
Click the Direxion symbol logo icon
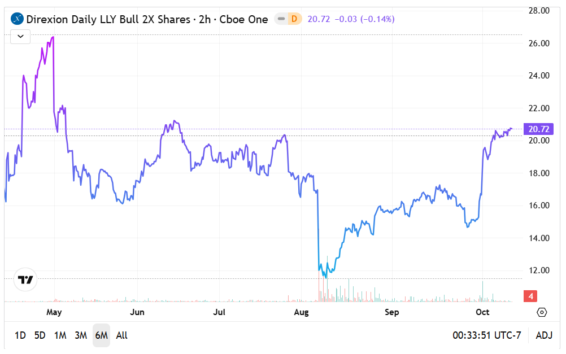pyautogui.click(x=18, y=19)
